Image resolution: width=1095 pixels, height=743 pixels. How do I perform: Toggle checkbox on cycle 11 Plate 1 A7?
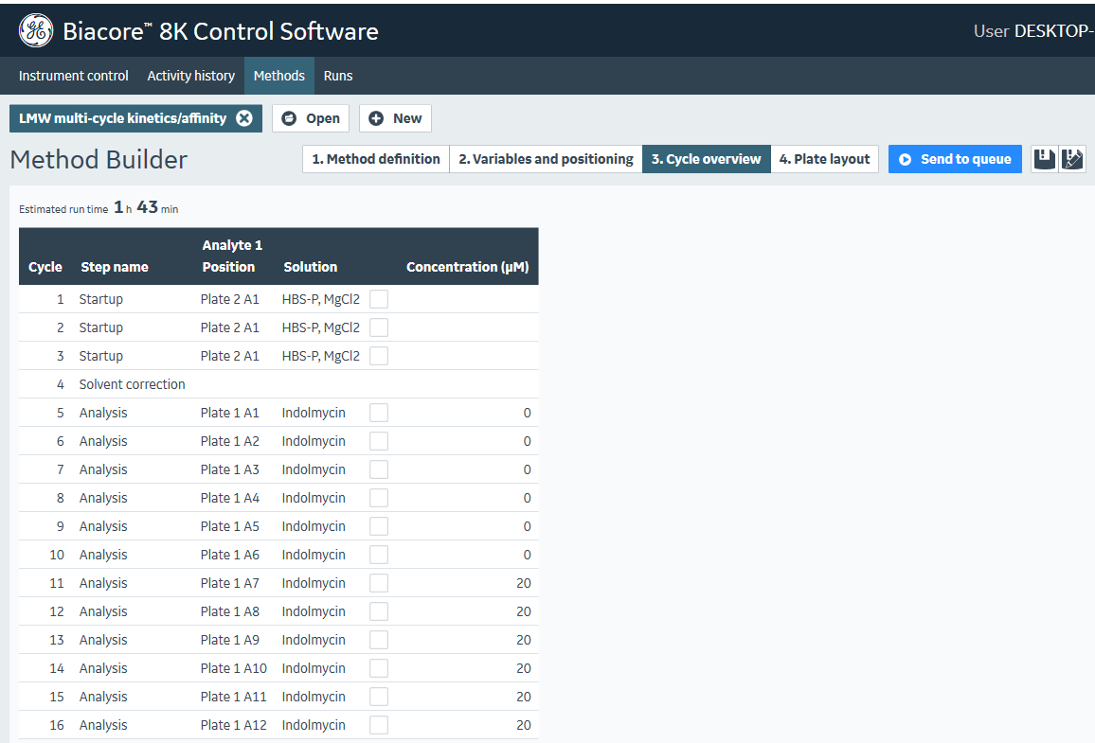click(x=379, y=583)
